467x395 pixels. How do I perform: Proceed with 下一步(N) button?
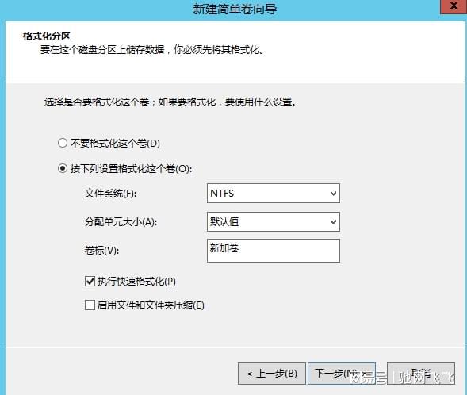(341, 374)
